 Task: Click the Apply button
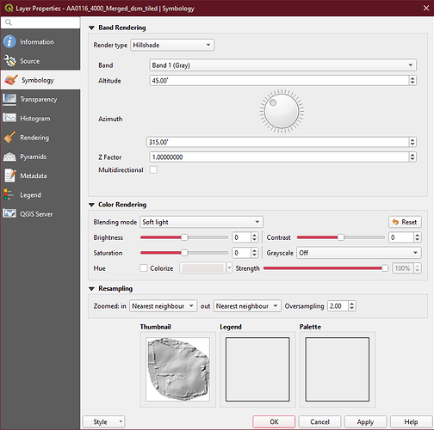click(365, 421)
